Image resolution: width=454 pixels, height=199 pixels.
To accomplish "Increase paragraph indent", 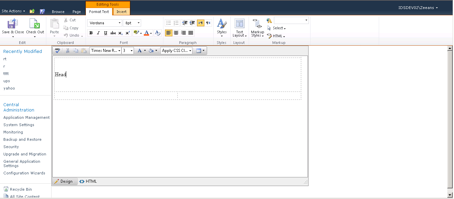I will click(192, 23).
